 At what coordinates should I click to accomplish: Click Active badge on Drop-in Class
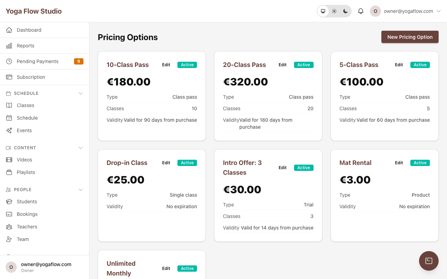pyautogui.click(x=187, y=163)
